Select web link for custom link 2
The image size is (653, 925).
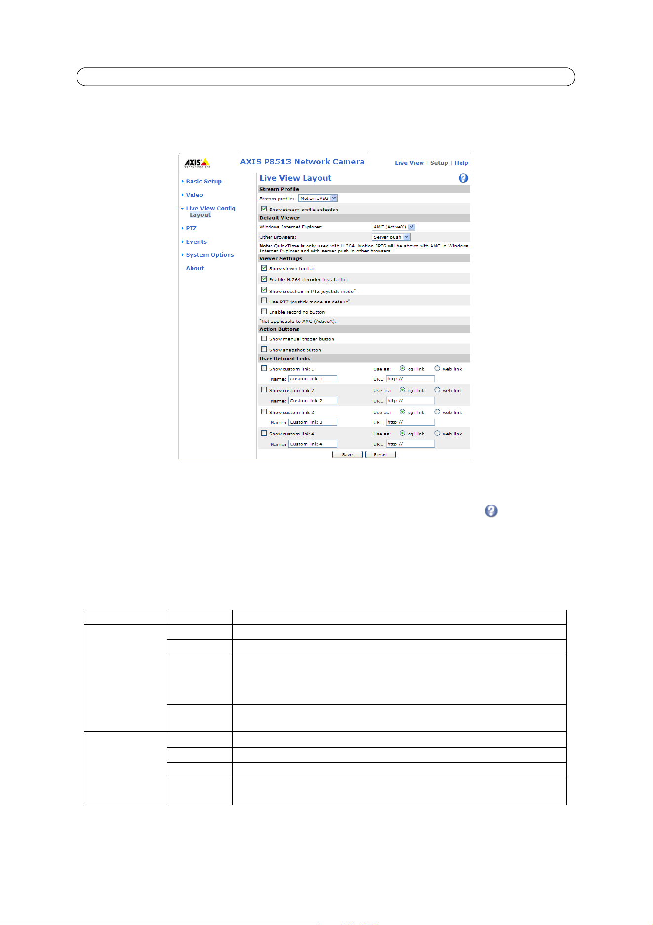tap(437, 390)
